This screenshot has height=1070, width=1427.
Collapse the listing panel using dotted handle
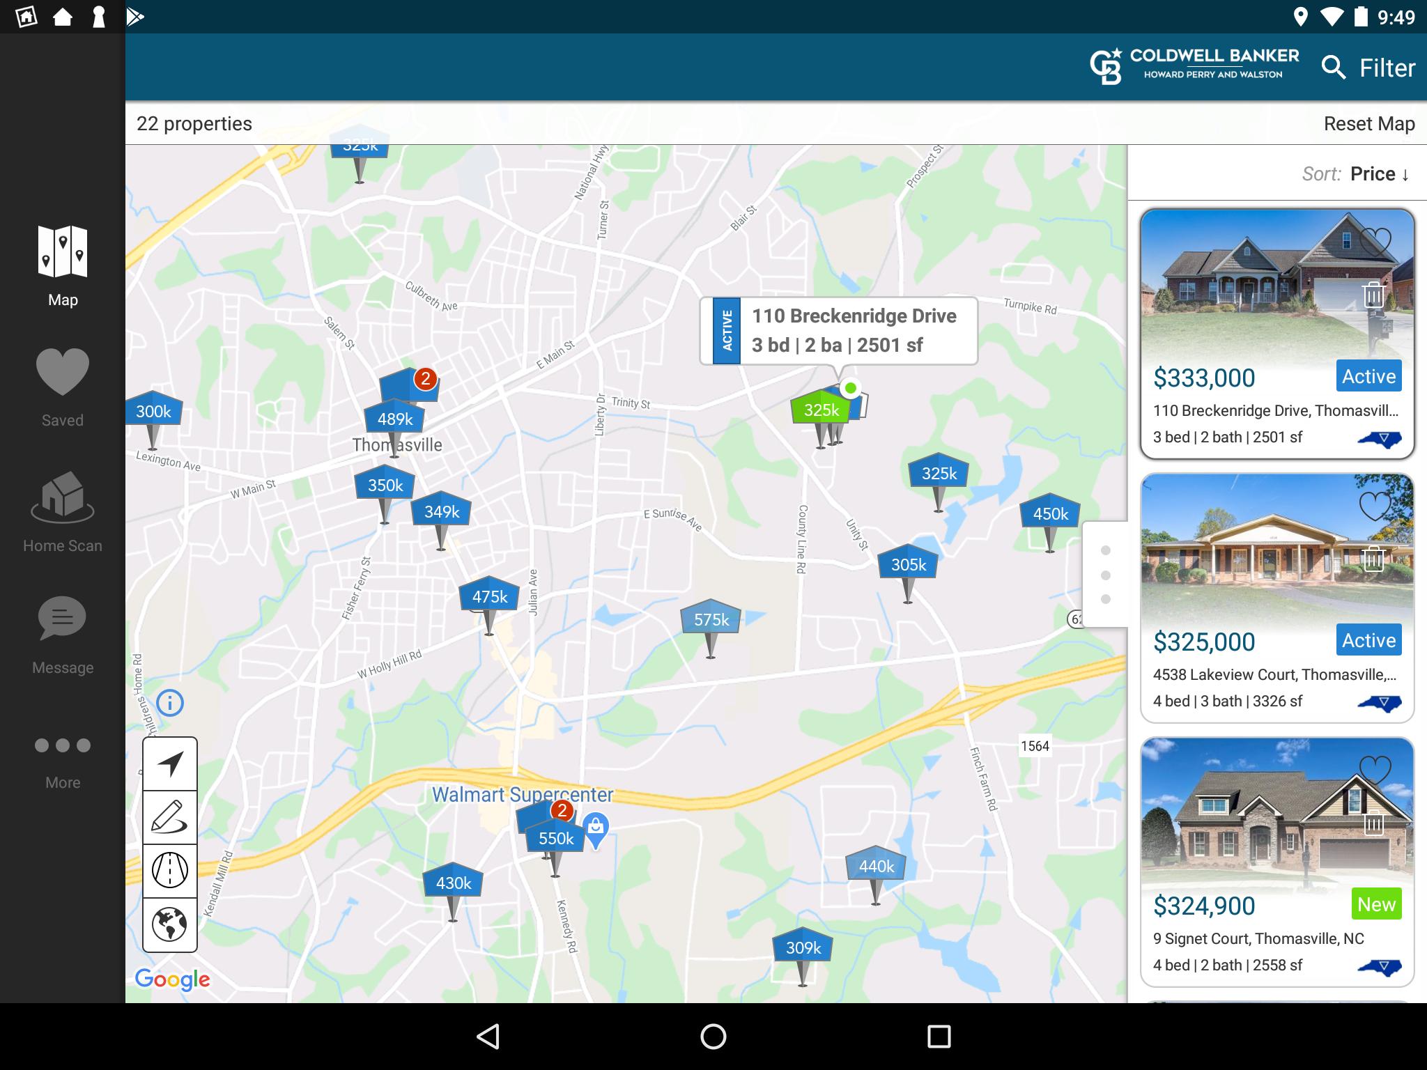click(x=1105, y=575)
